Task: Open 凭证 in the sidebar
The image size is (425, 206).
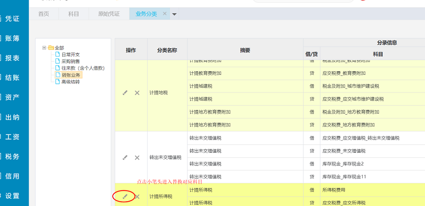Action: 12,19
